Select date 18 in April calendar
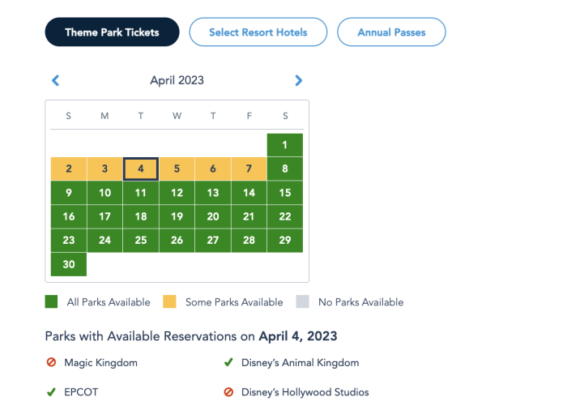This screenshot has height=414, width=567. (x=141, y=216)
